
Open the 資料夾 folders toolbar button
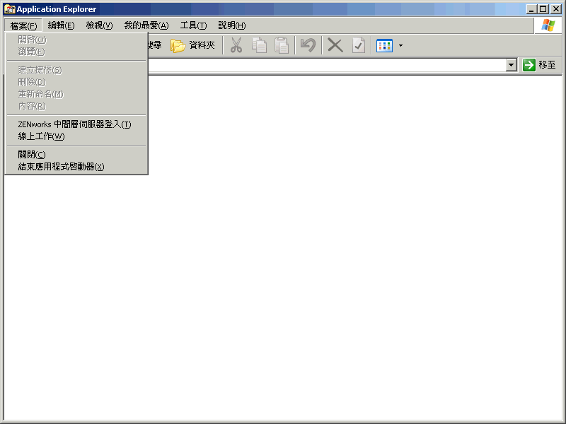[192, 45]
